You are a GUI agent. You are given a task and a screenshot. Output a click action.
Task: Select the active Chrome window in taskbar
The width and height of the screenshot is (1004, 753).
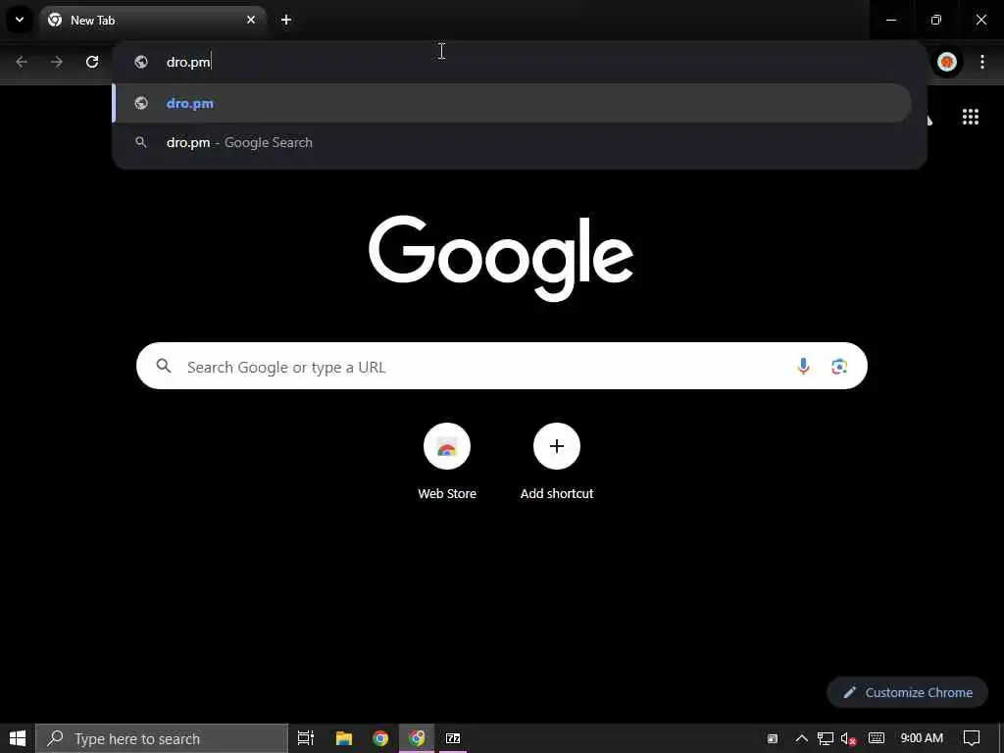click(x=417, y=738)
